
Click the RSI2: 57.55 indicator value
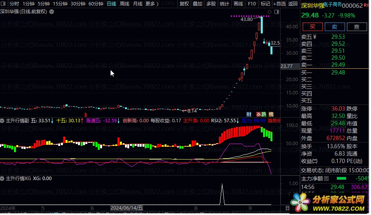tap(225, 121)
